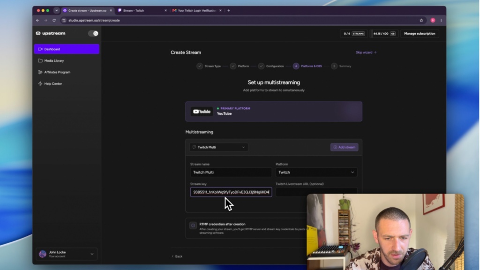This screenshot has height=270, width=480.
Task: Click the Media Library folder icon
Action: click(40, 60)
